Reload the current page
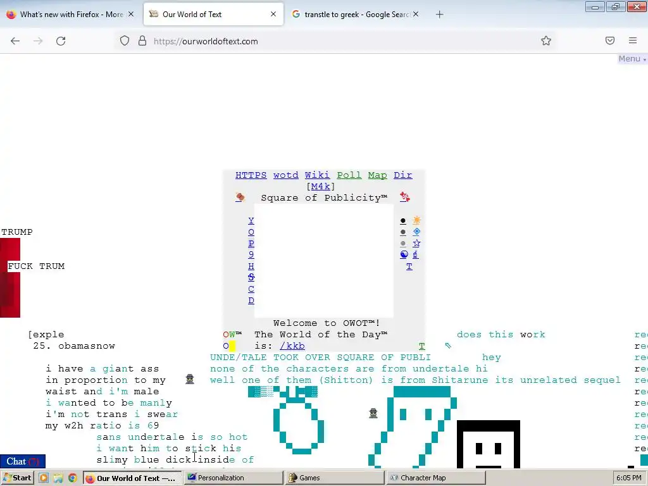 click(x=61, y=41)
